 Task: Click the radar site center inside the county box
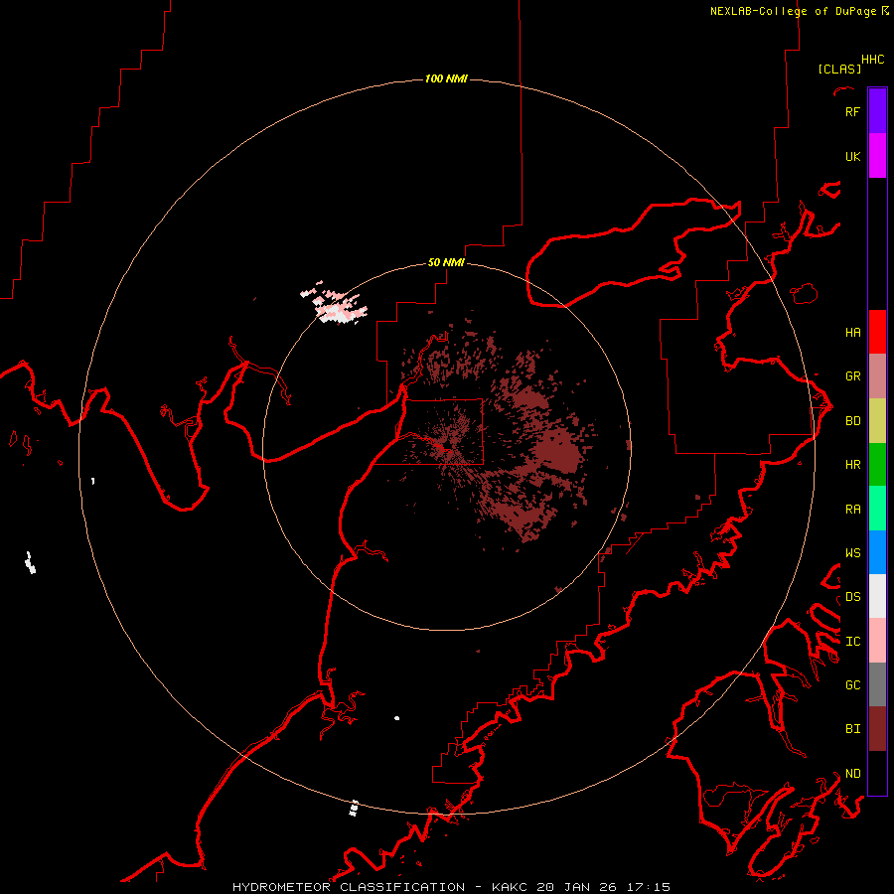(448, 451)
